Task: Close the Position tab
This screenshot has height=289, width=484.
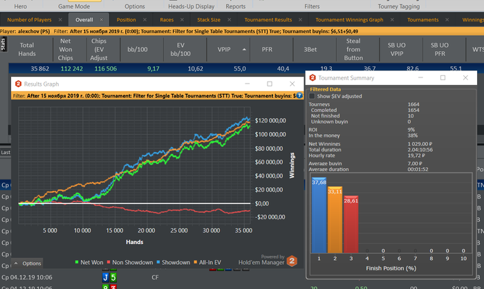Action: pos(145,20)
